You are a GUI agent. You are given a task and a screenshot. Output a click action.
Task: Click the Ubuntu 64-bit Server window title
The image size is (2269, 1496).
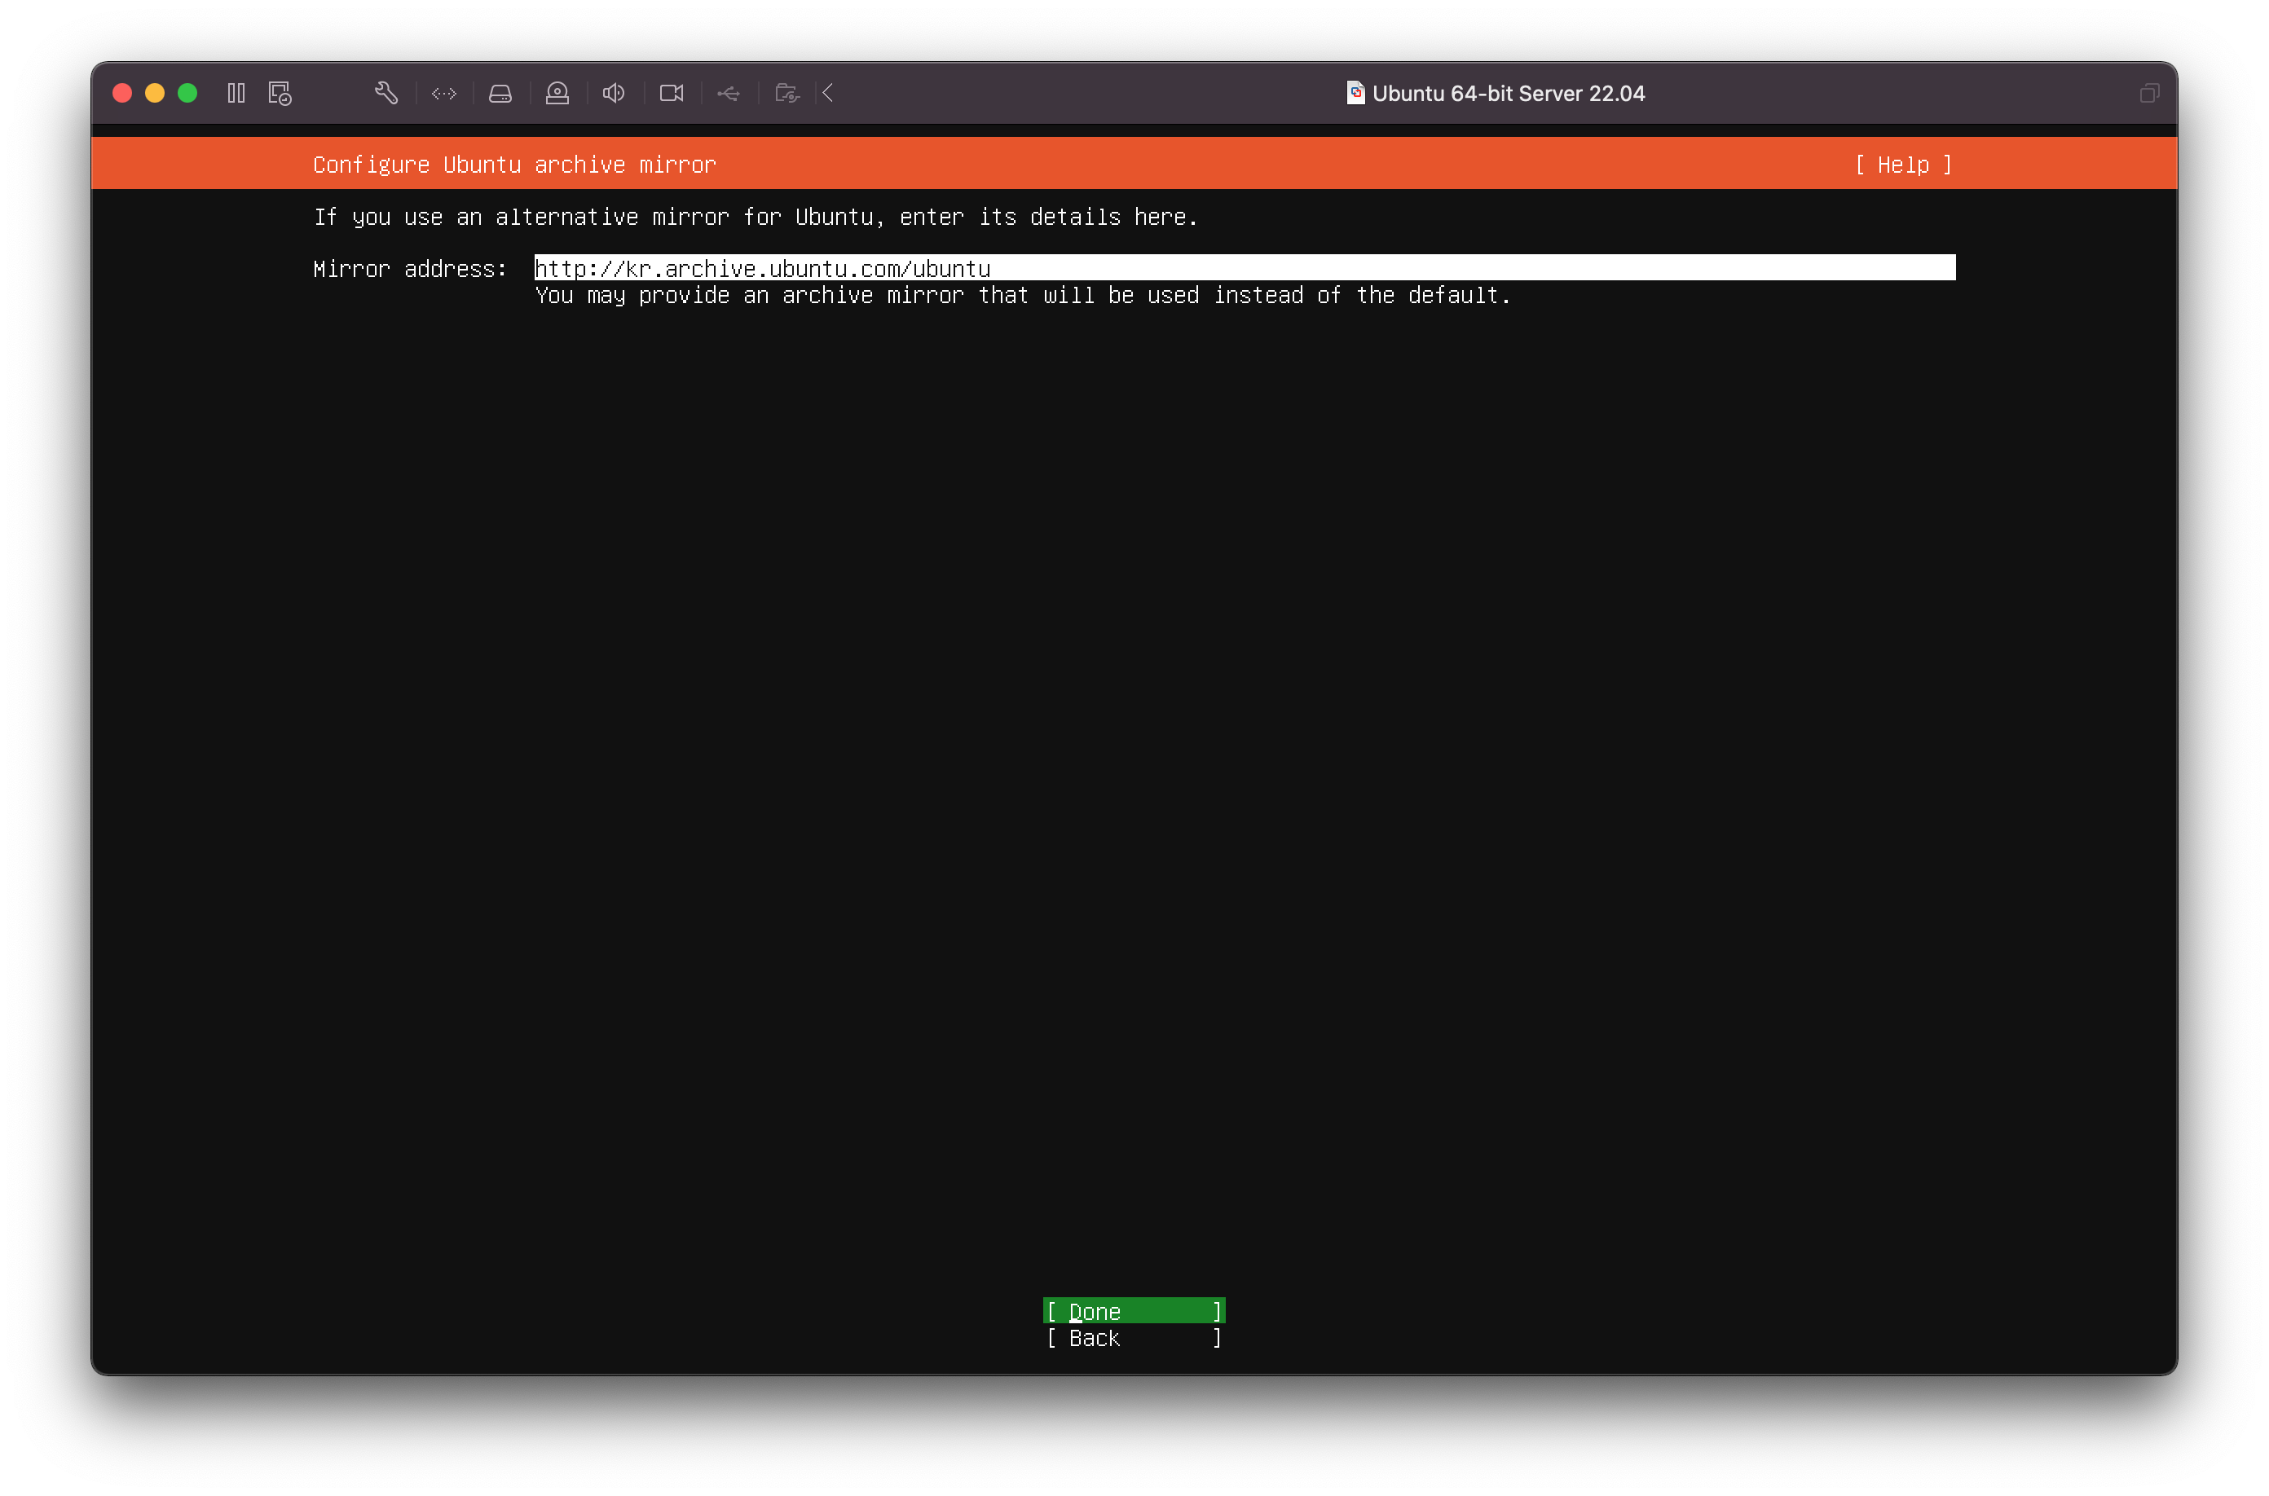1508,94
